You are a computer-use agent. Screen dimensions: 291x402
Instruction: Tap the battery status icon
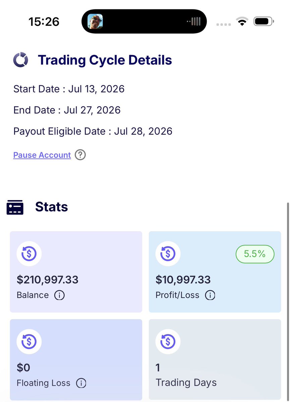(264, 21)
